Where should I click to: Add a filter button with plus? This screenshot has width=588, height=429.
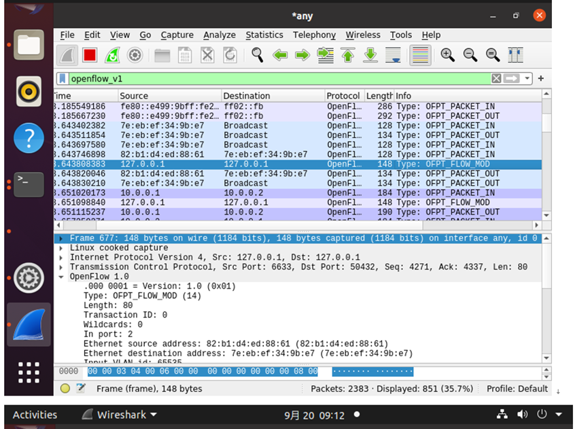(540, 78)
